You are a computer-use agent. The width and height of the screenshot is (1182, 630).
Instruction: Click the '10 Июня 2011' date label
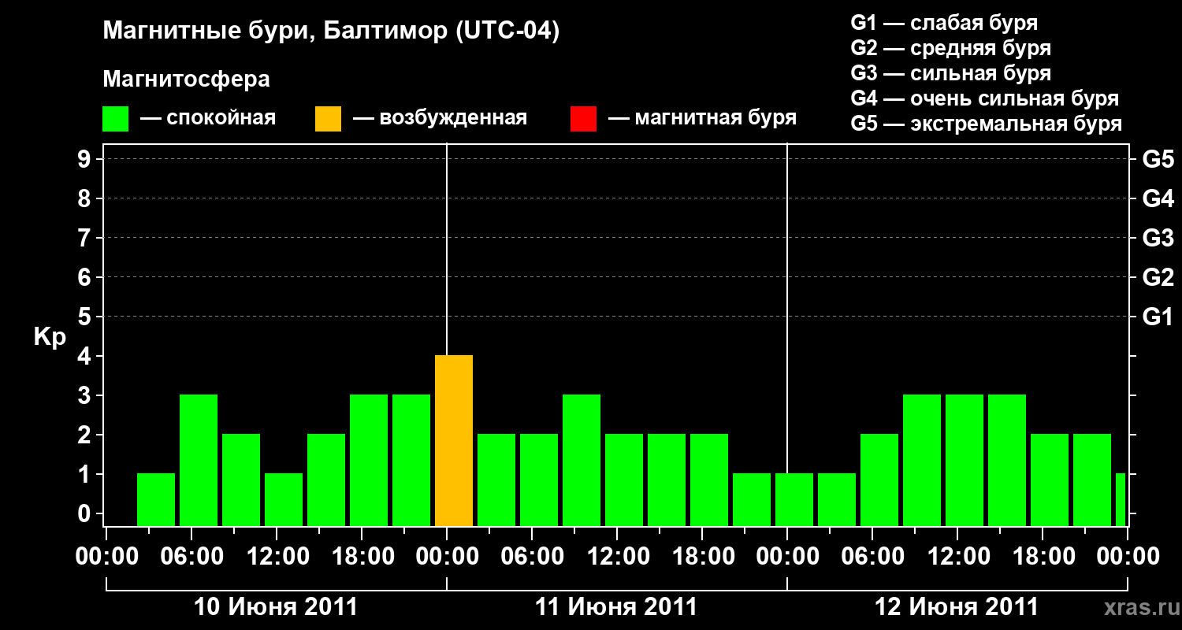pos(276,607)
